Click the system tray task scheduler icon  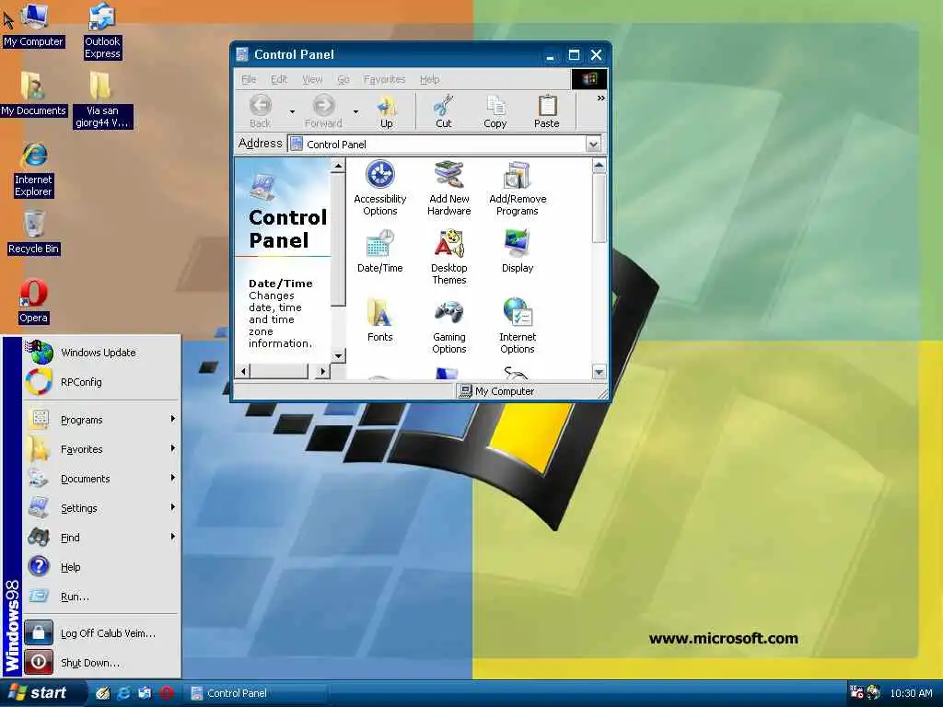[x=857, y=692]
